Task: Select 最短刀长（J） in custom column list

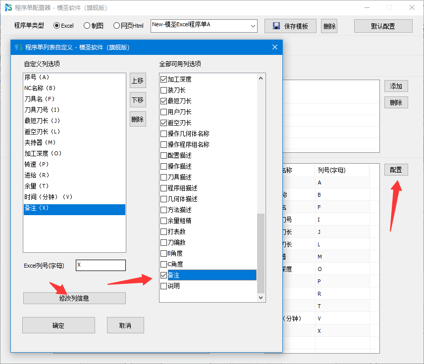Action: (x=74, y=121)
